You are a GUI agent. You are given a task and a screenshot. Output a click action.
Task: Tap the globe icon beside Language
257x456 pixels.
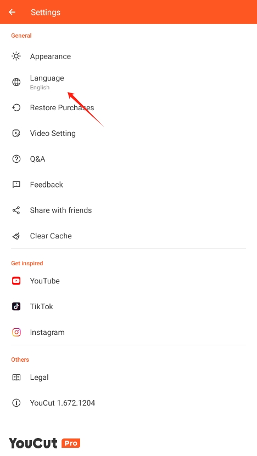tap(16, 82)
